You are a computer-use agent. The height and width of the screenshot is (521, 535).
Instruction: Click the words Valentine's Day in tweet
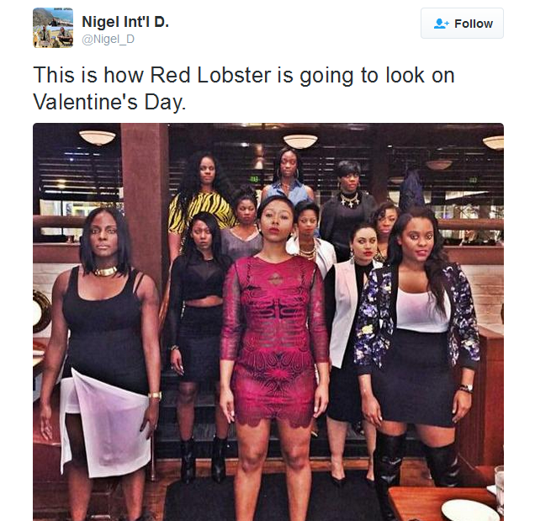109,102
